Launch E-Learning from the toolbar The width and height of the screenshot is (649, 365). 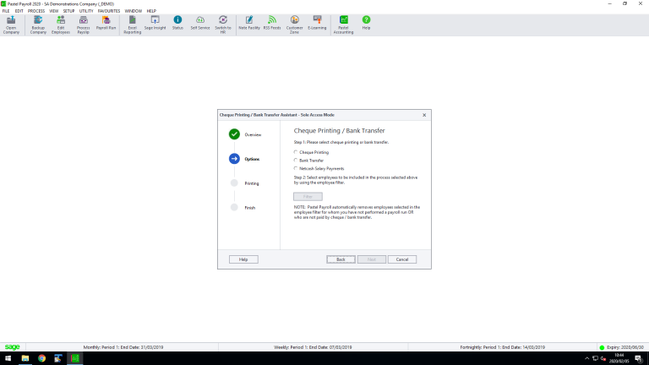point(317,23)
